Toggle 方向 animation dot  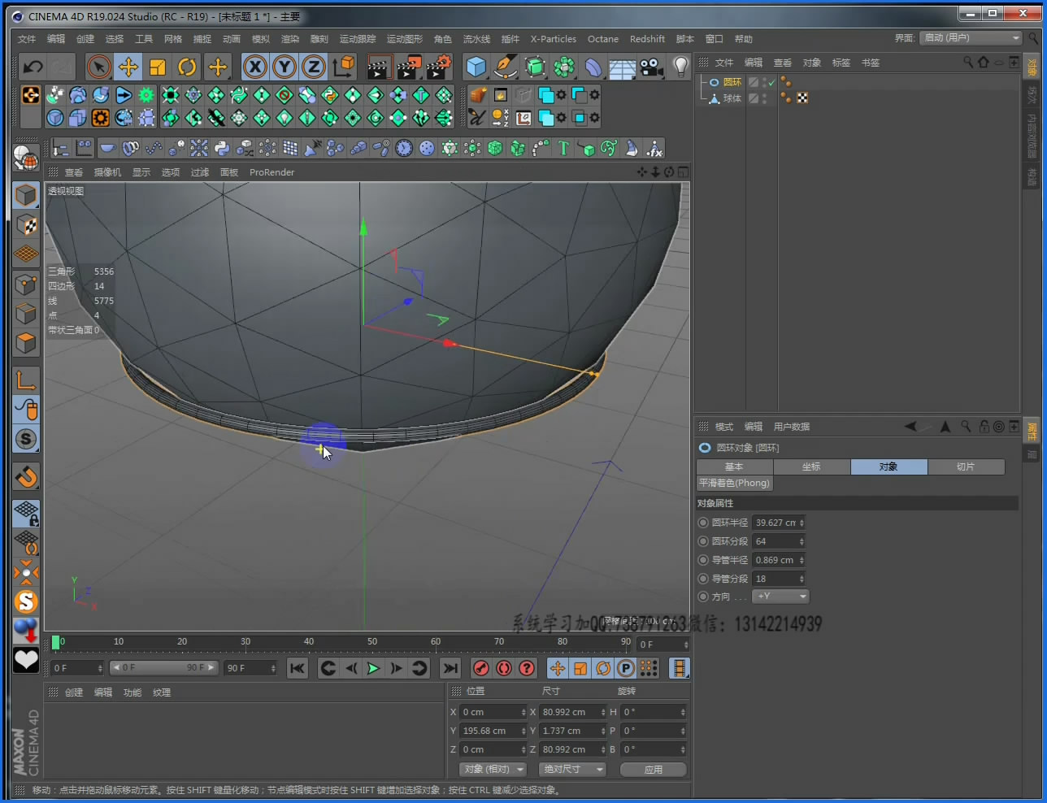point(703,597)
